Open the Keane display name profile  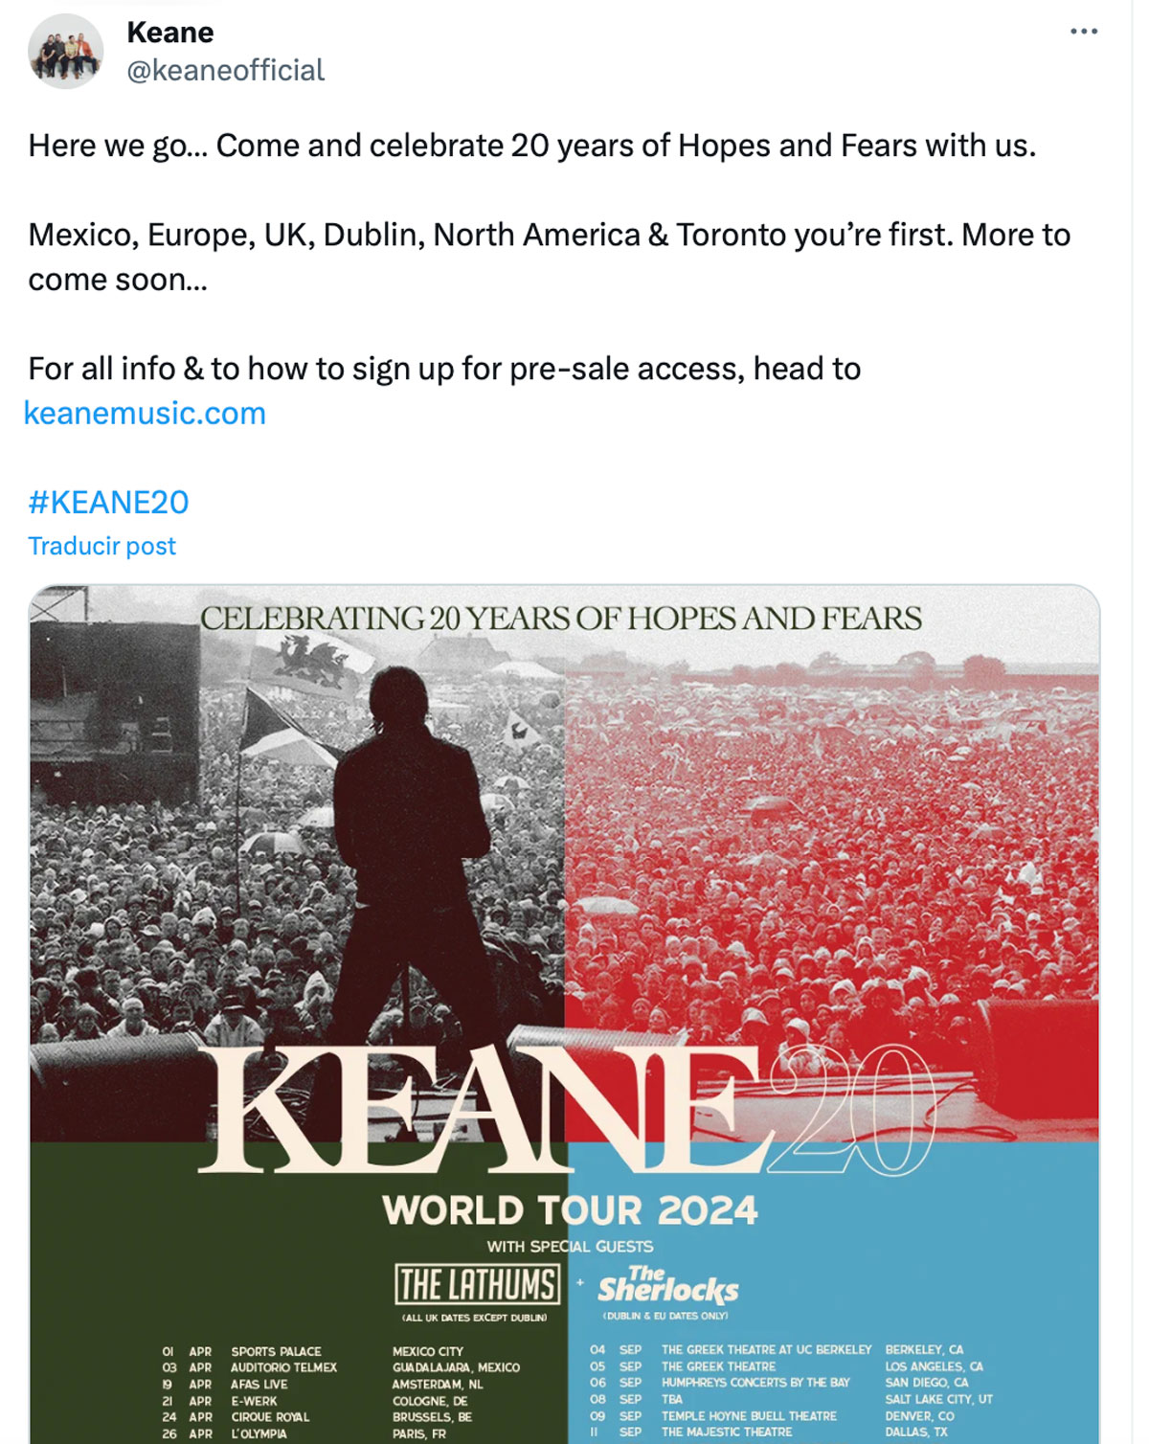coord(170,33)
